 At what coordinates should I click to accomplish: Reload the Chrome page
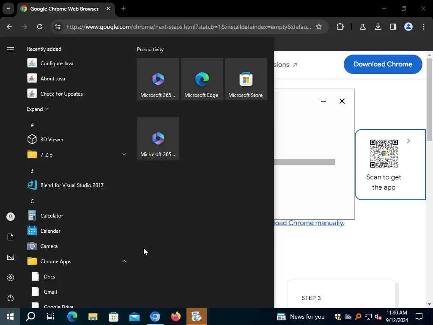pos(40,27)
